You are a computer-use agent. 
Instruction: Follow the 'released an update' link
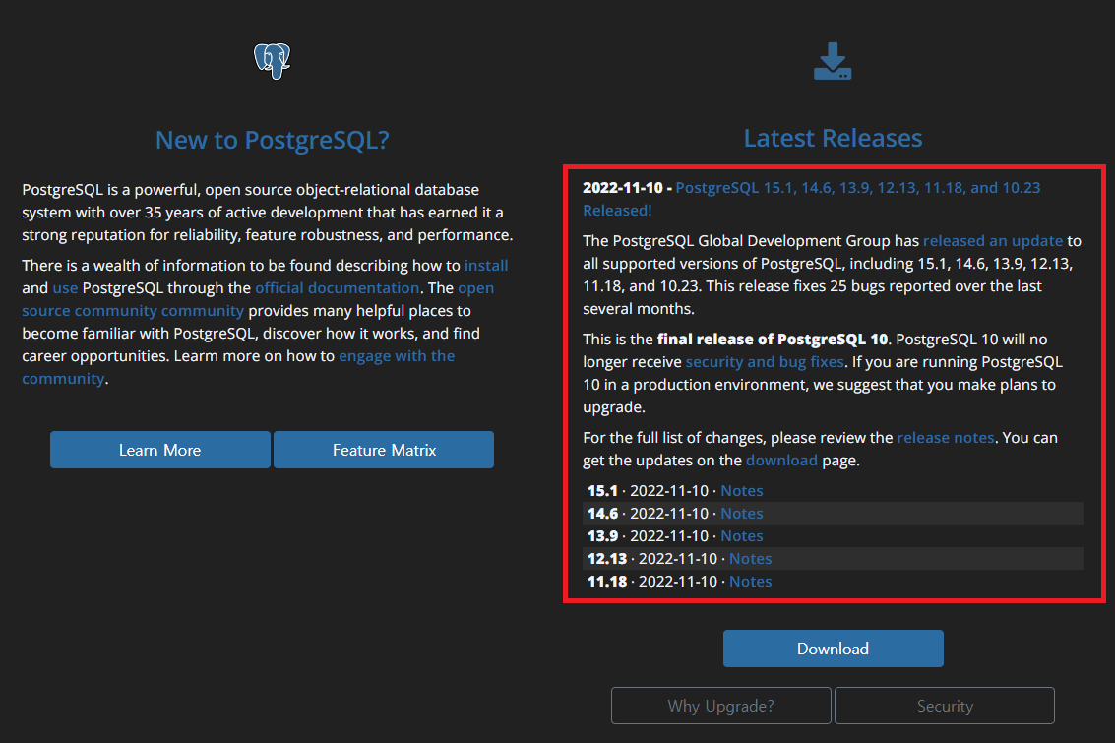pyautogui.click(x=993, y=241)
